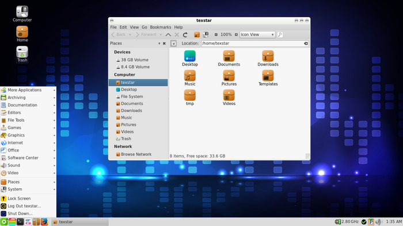The image size is (403, 226).
Task: Click the /home/texstar location field
Action: pos(252,44)
